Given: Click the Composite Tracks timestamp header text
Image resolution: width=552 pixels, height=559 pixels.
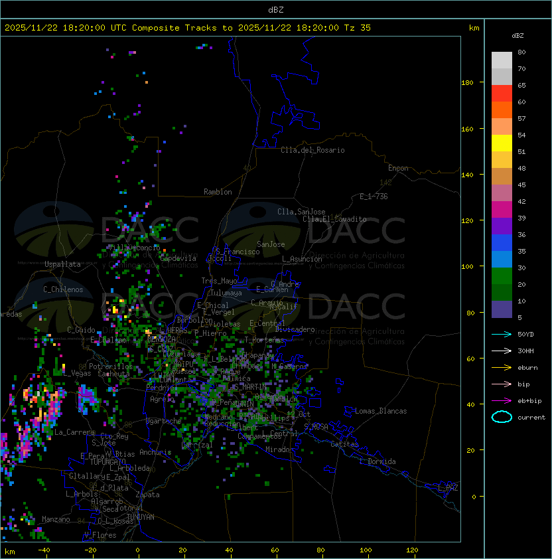Looking at the screenshot, I should [188, 28].
